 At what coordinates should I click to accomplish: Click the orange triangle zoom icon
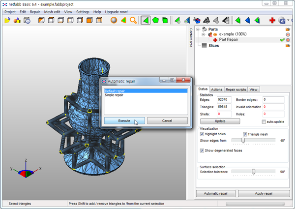[x=123, y=20]
